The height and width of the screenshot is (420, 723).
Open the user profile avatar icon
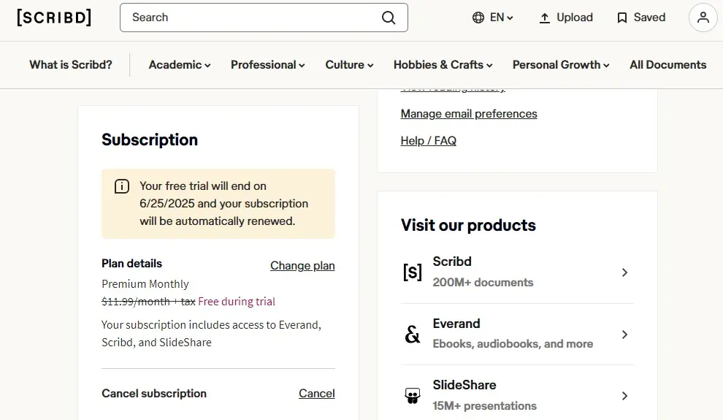(x=703, y=18)
